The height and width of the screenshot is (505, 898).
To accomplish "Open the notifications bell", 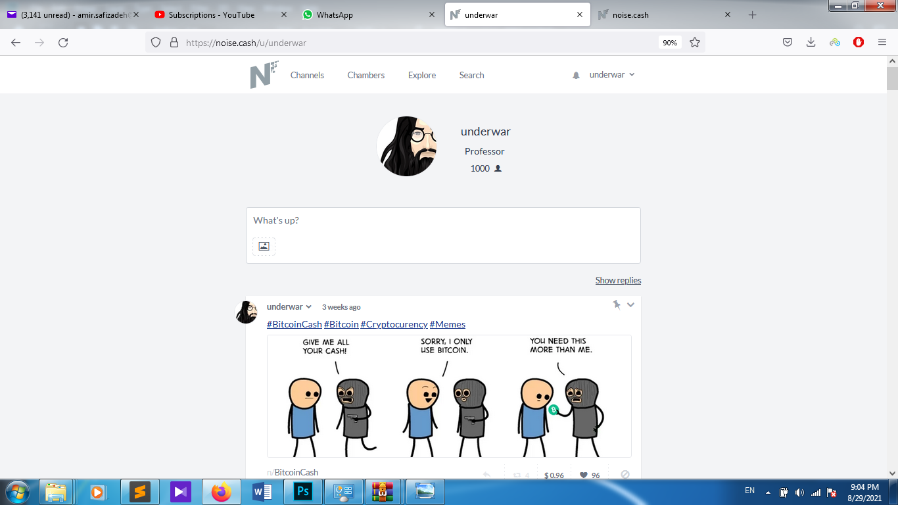I will (576, 76).
